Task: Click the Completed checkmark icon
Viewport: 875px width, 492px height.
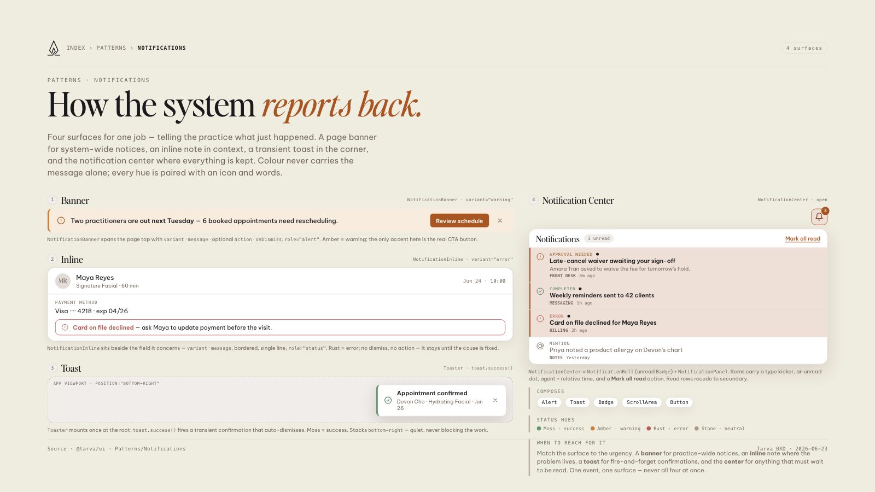Action: pyautogui.click(x=540, y=291)
